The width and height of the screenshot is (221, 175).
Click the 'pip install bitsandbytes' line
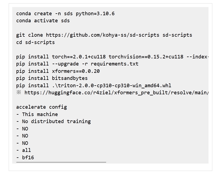(x=52, y=78)
